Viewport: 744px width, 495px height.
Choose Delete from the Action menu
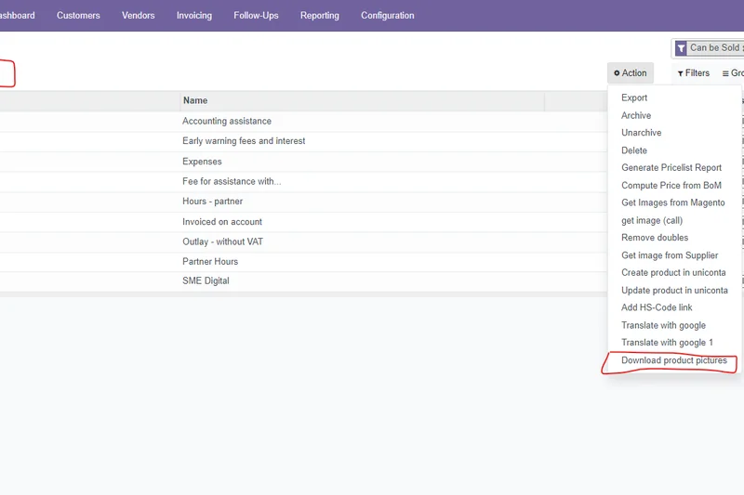coord(634,150)
